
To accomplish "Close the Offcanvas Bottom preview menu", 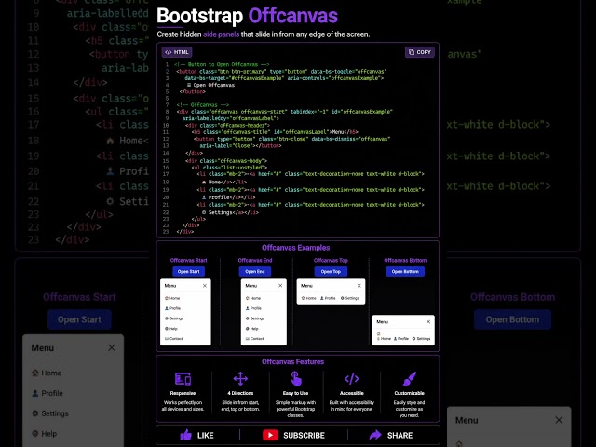I will pos(428,321).
